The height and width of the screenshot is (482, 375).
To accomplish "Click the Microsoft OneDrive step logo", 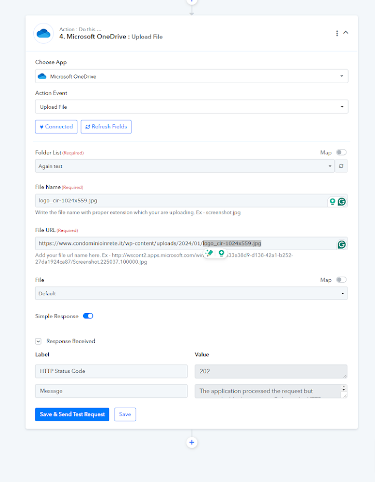I will [x=44, y=33].
